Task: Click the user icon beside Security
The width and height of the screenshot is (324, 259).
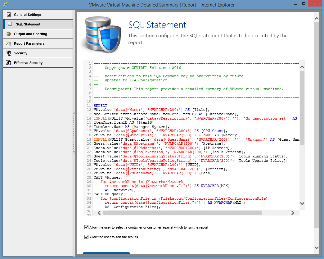Action: pos(9,53)
